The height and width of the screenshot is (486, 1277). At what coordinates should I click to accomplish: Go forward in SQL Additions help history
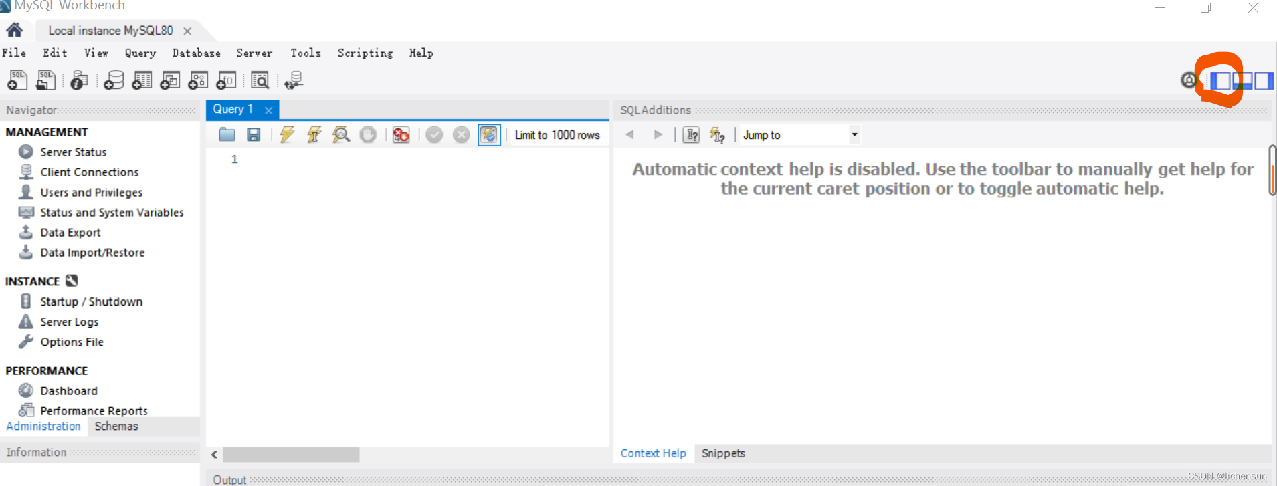[x=658, y=134]
